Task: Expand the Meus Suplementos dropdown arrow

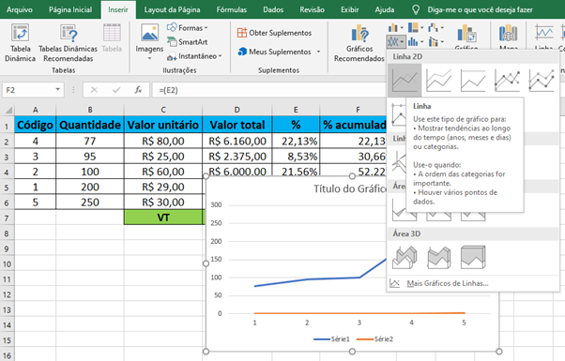Action: coord(318,52)
